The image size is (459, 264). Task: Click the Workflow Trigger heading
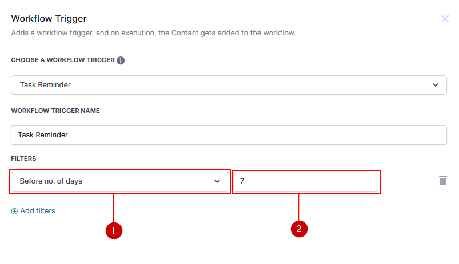coord(49,19)
